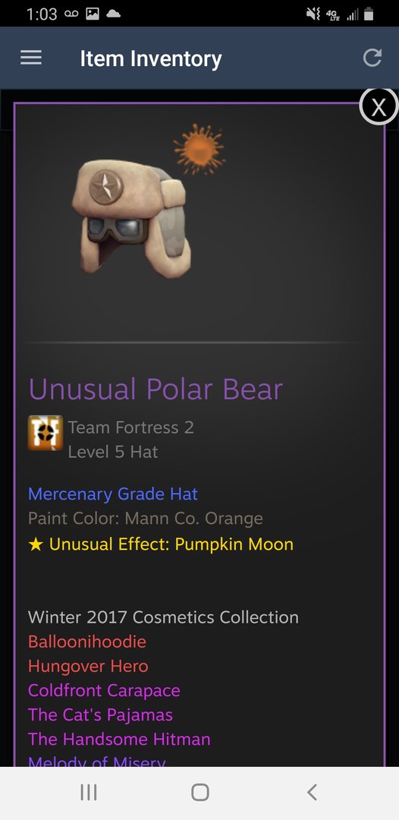Select The Cat's Pajamas entry

pyautogui.click(x=100, y=715)
